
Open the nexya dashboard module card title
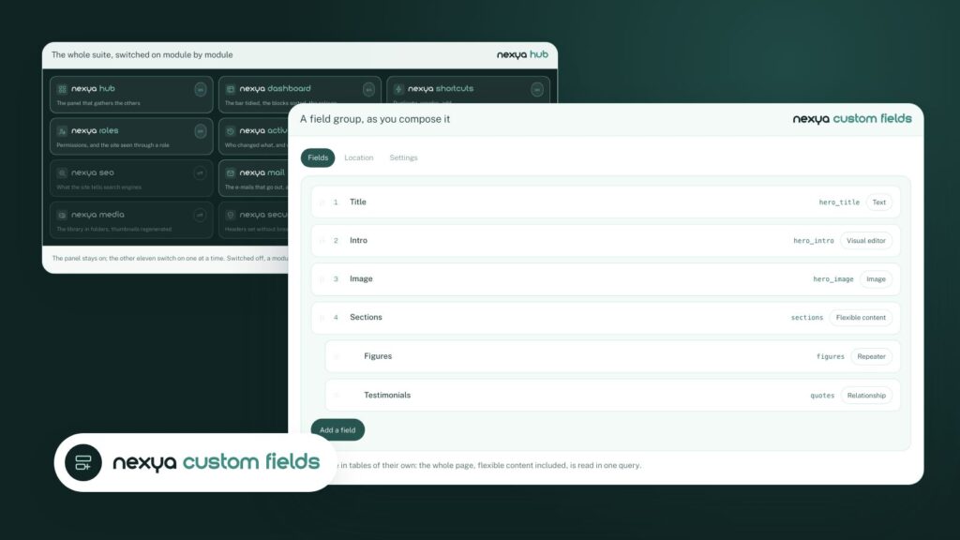275,89
